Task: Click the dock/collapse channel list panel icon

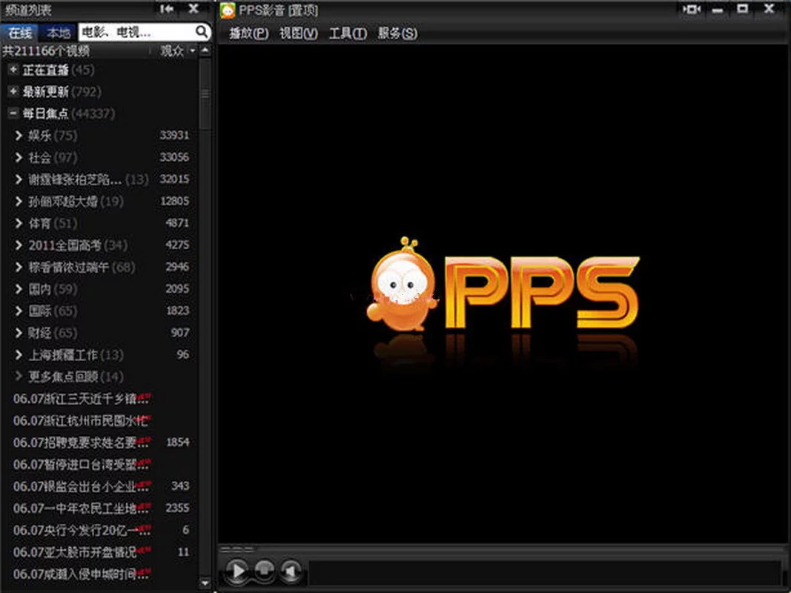Action: click(167, 9)
